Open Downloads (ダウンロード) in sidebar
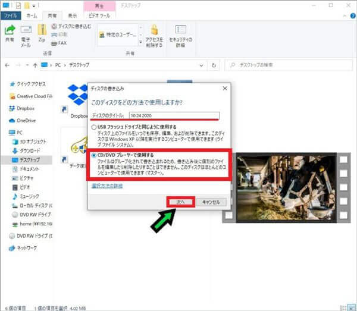The height and width of the screenshot is (311, 357). coord(26,150)
